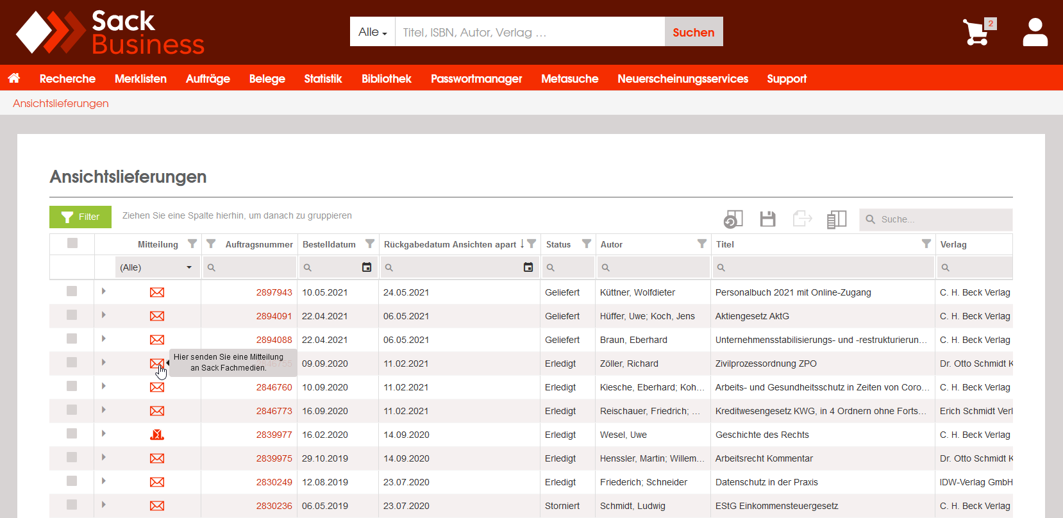Send message for order 2830249

coord(157,482)
